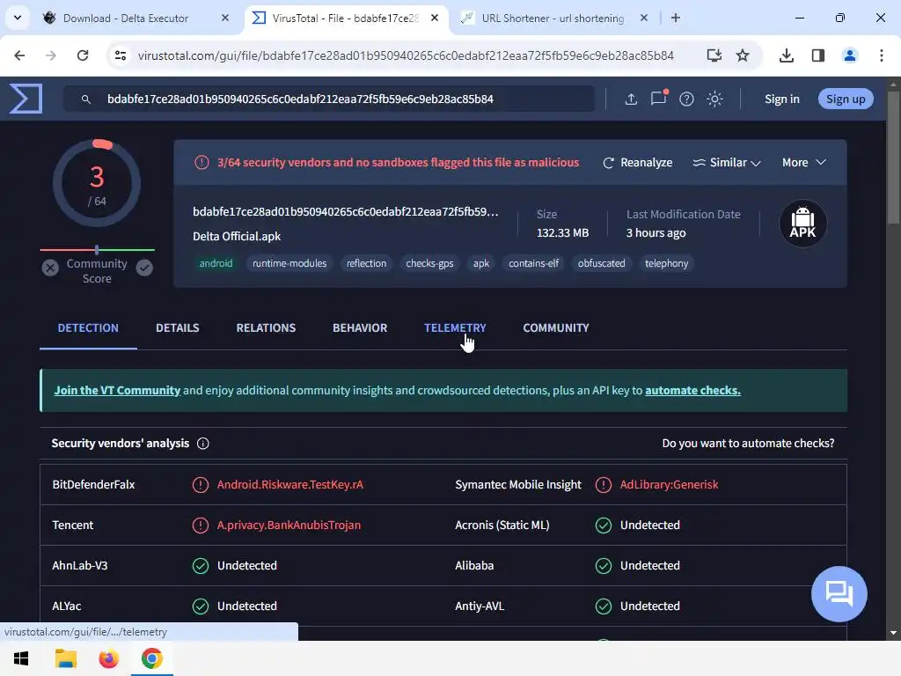Switch to the DETAILS tab
Viewport: 901px width, 676px height.
pyautogui.click(x=178, y=328)
